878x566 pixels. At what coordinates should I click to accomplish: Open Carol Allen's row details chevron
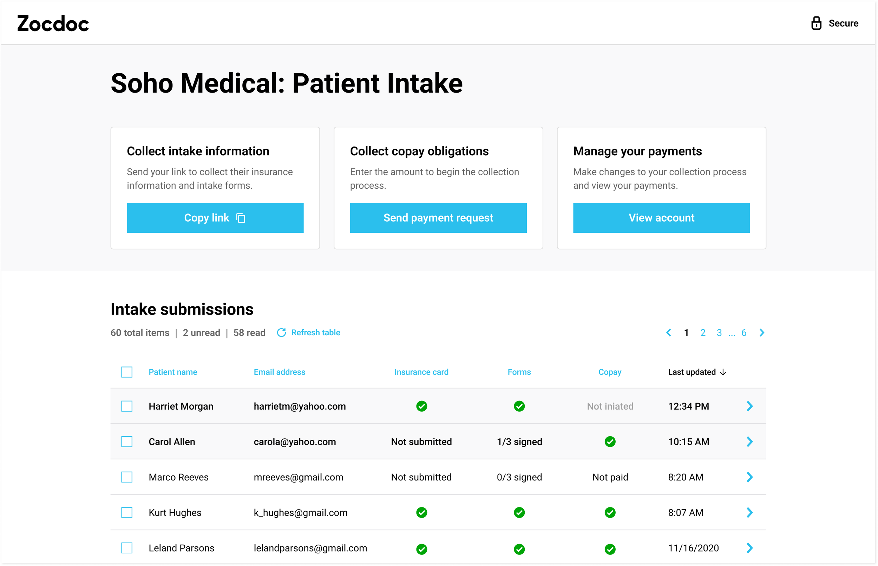click(x=749, y=442)
